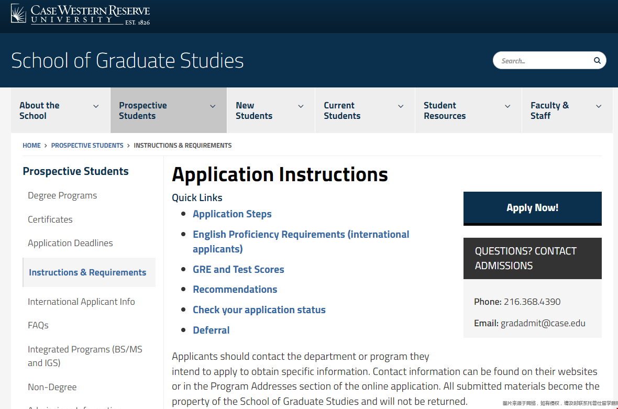Open the Prospective Students nav menu
This screenshot has height=409, width=618.
tap(169, 110)
